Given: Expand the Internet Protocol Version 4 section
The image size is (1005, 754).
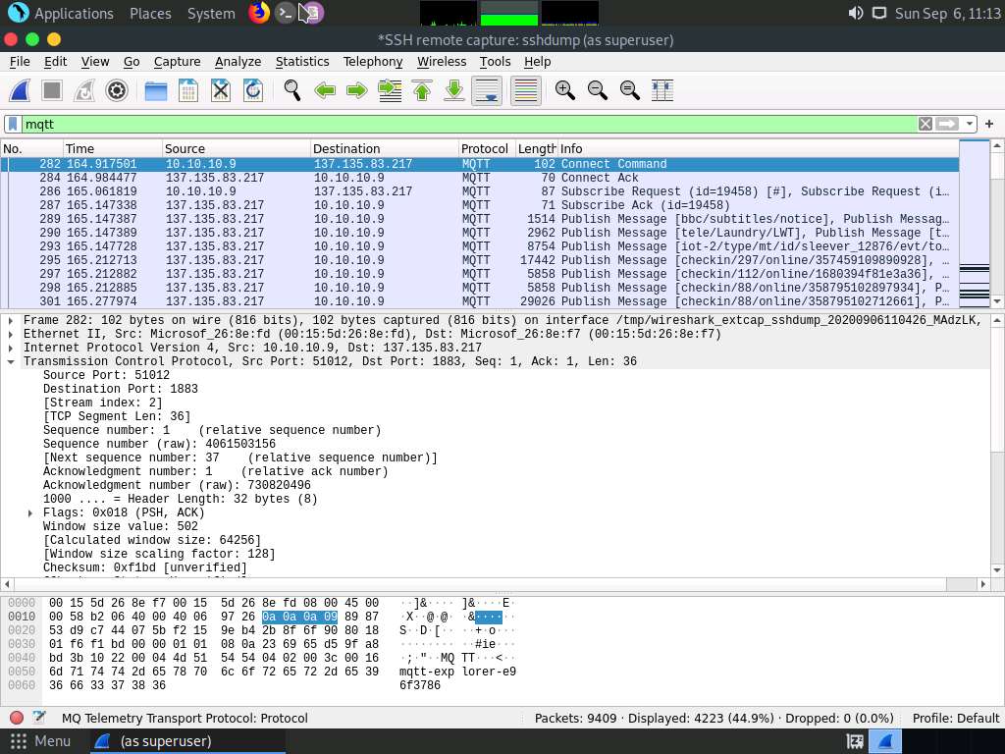Looking at the screenshot, I should point(9,347).
